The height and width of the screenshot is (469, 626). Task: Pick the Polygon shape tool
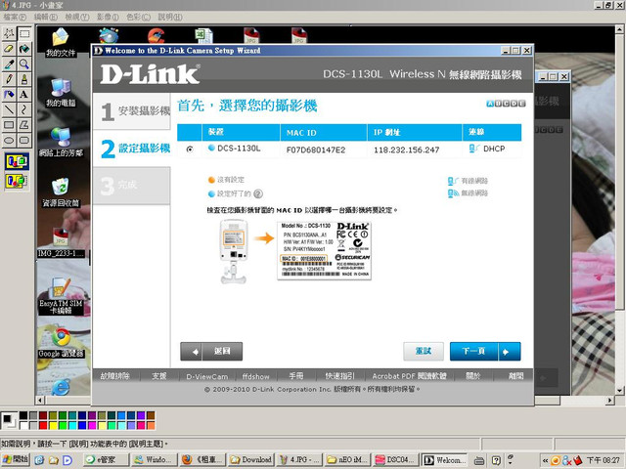(x=23, y=125)
